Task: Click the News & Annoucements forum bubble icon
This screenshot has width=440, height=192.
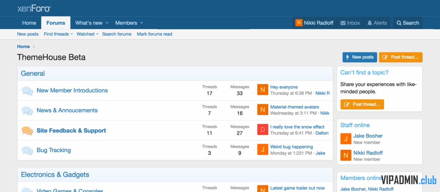Action: [27, 111]
